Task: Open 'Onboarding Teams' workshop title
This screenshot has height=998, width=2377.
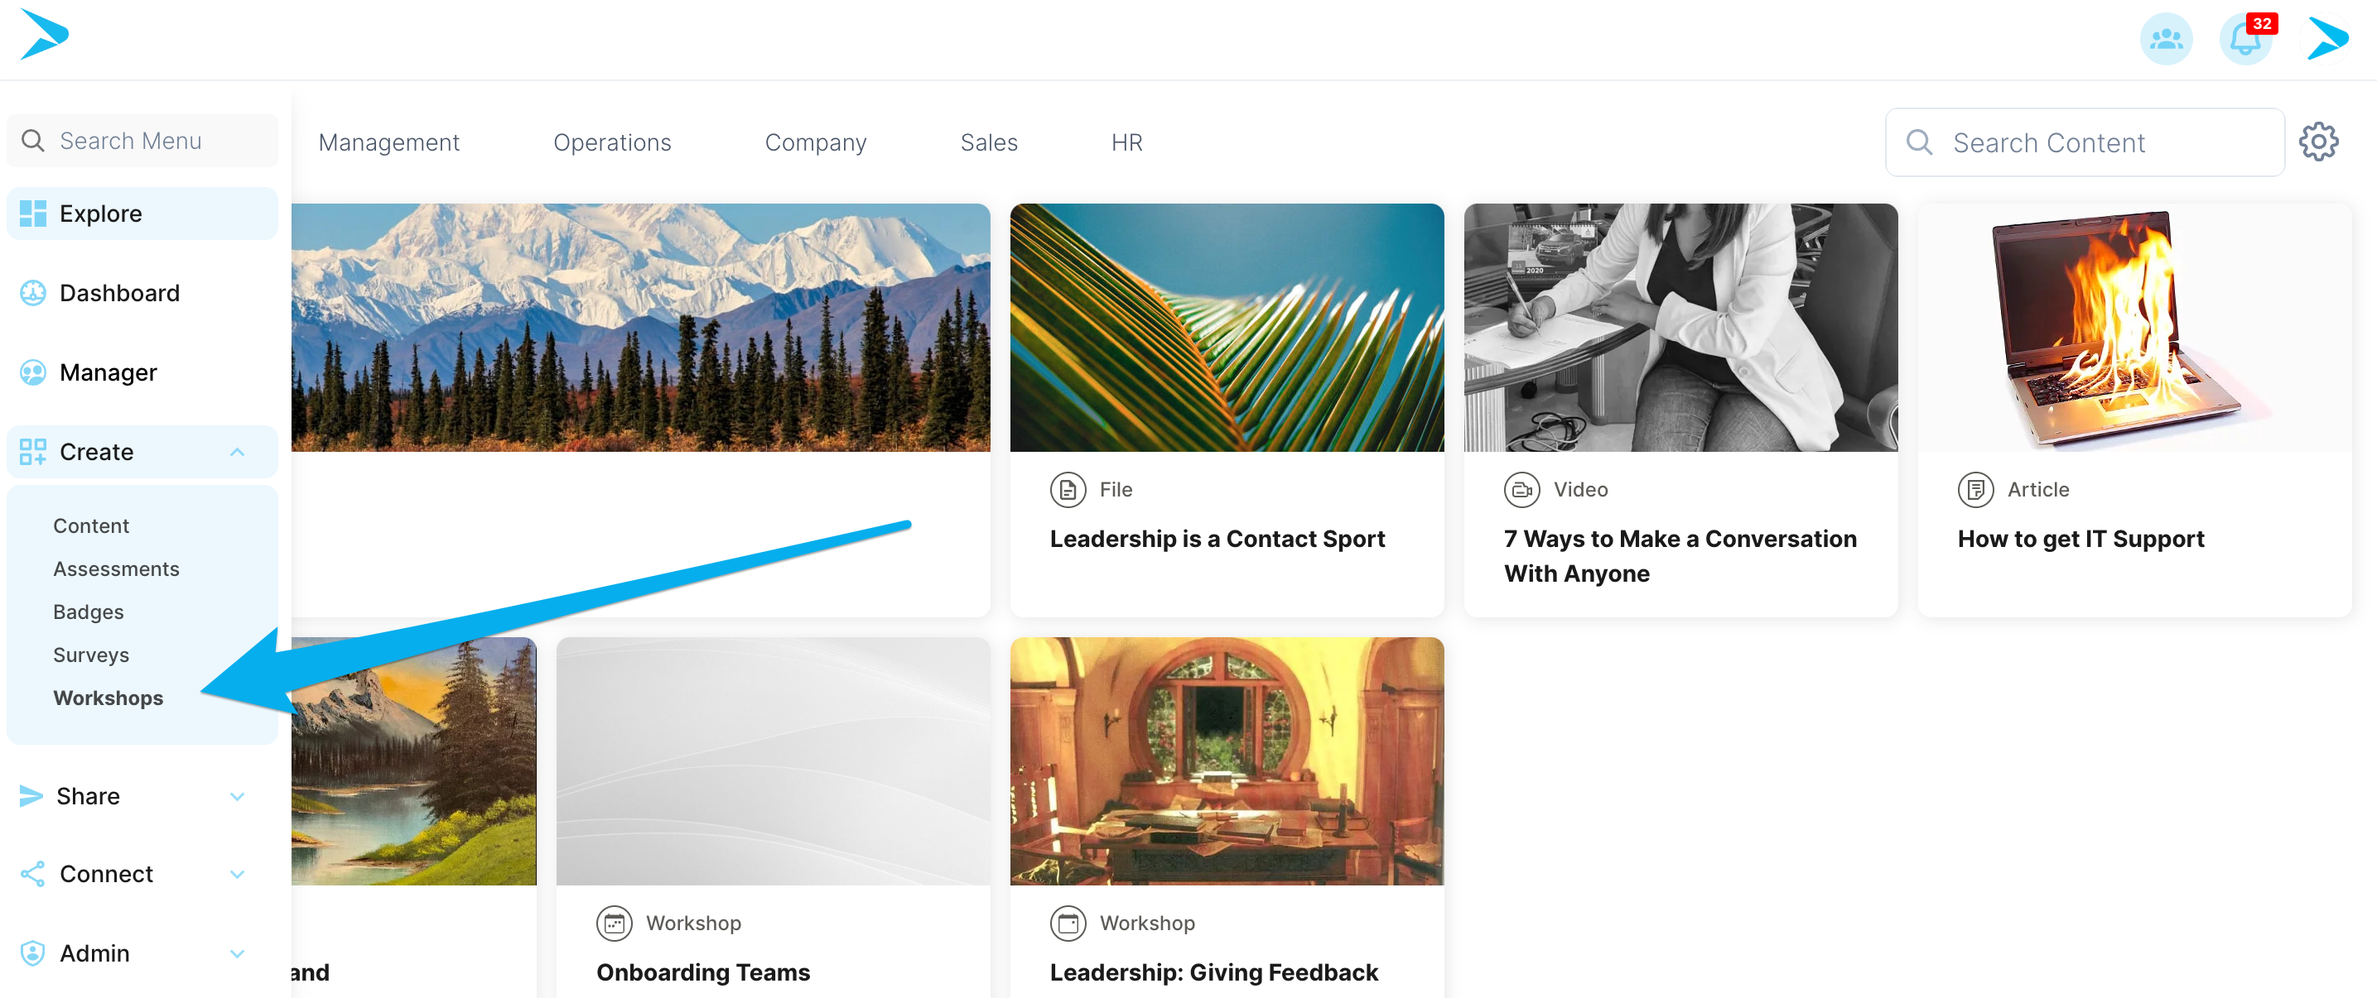Action: pos(703,972)
